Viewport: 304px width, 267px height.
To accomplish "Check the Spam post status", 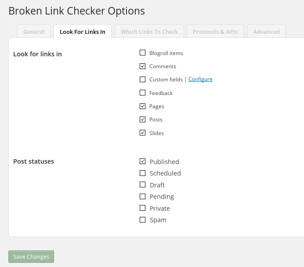I will coord(142,219).
